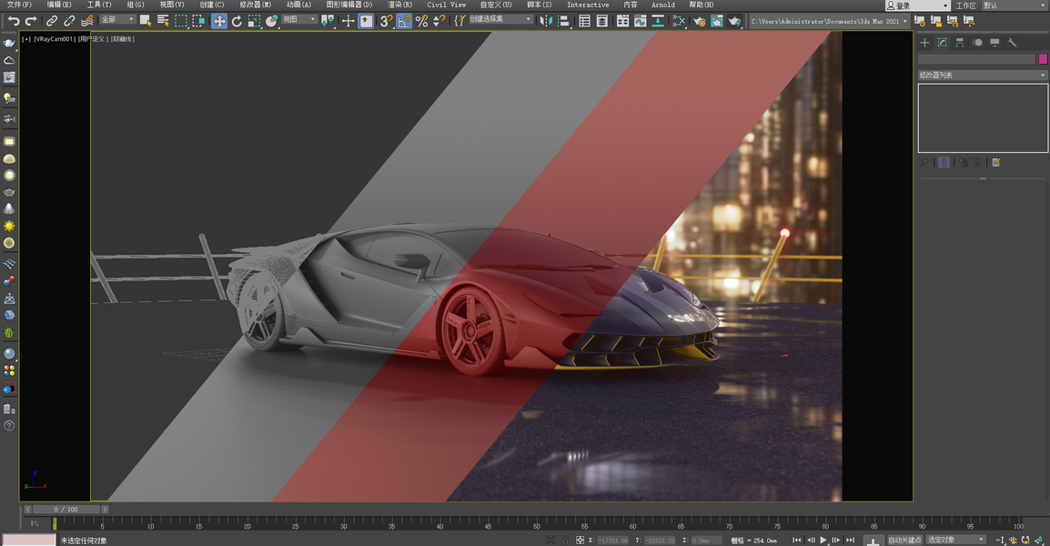The width and height of the screenshot is (1050, 546).
Task: Click the Bind to Space Warp icon
Action: (87, 22)
